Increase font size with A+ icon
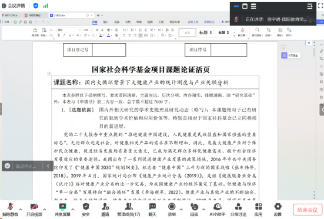This screenshot has height=219, width=324. (x=97, y=30)
